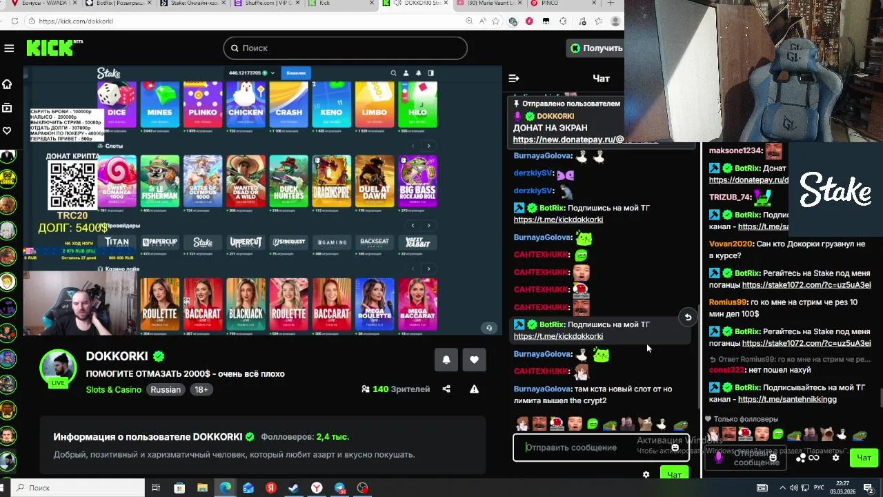
Task: Open main chat settings gear
Action: click(x=646, y=475)
